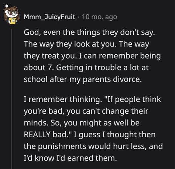
Task: Click the glasses on the Snoo avatar
Action: (13, 13)
